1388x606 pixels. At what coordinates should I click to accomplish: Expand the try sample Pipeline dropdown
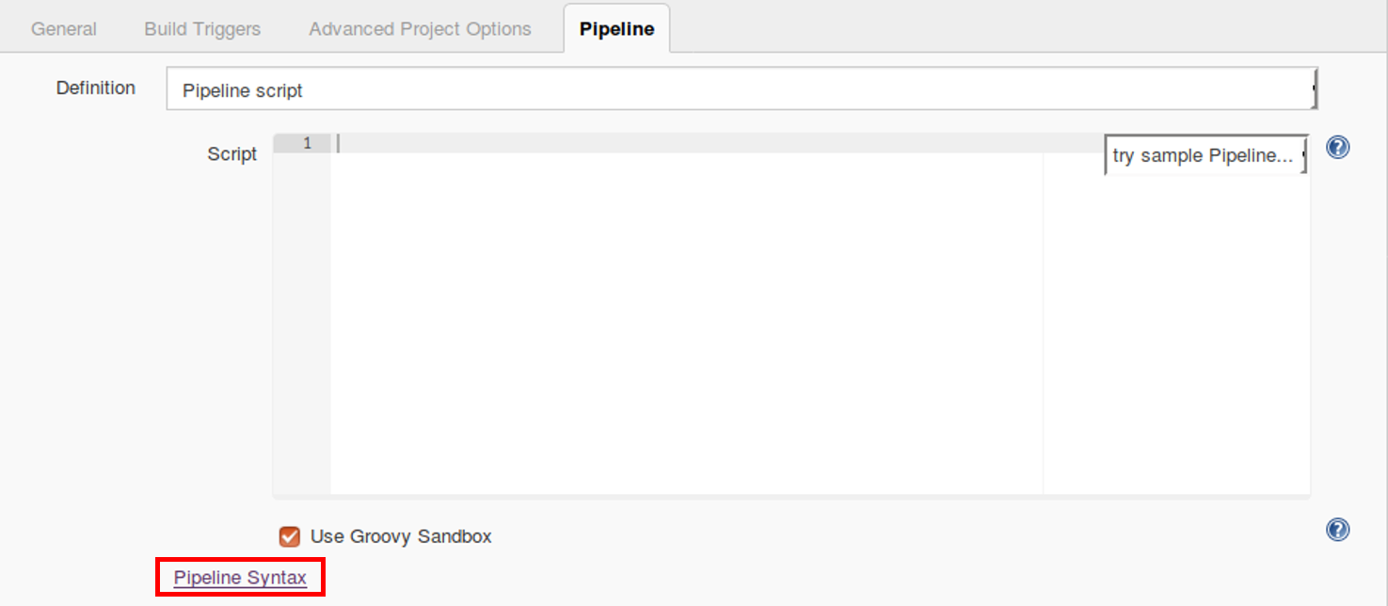tap(1205, 155)
